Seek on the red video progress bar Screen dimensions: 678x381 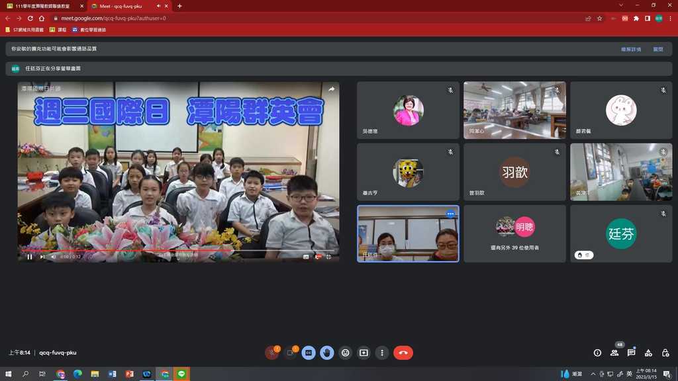click(179, 250)
